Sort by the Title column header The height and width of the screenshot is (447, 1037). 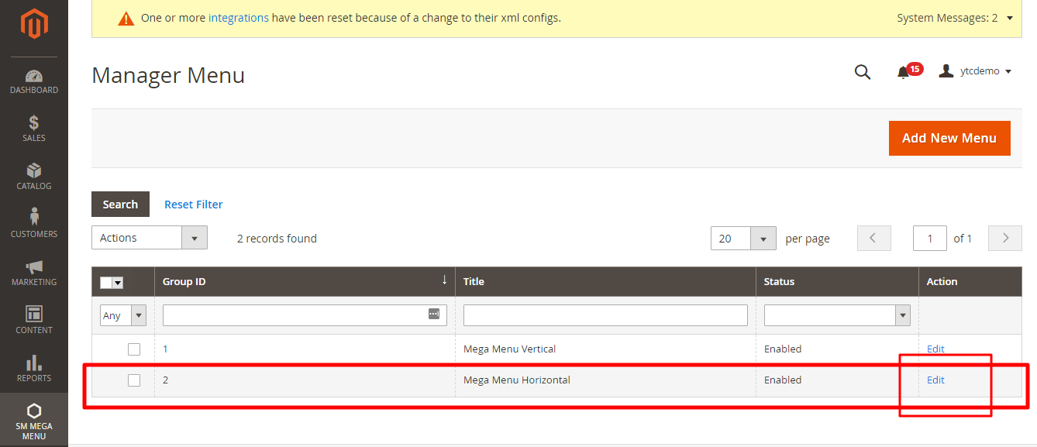[x=605, y=282]
